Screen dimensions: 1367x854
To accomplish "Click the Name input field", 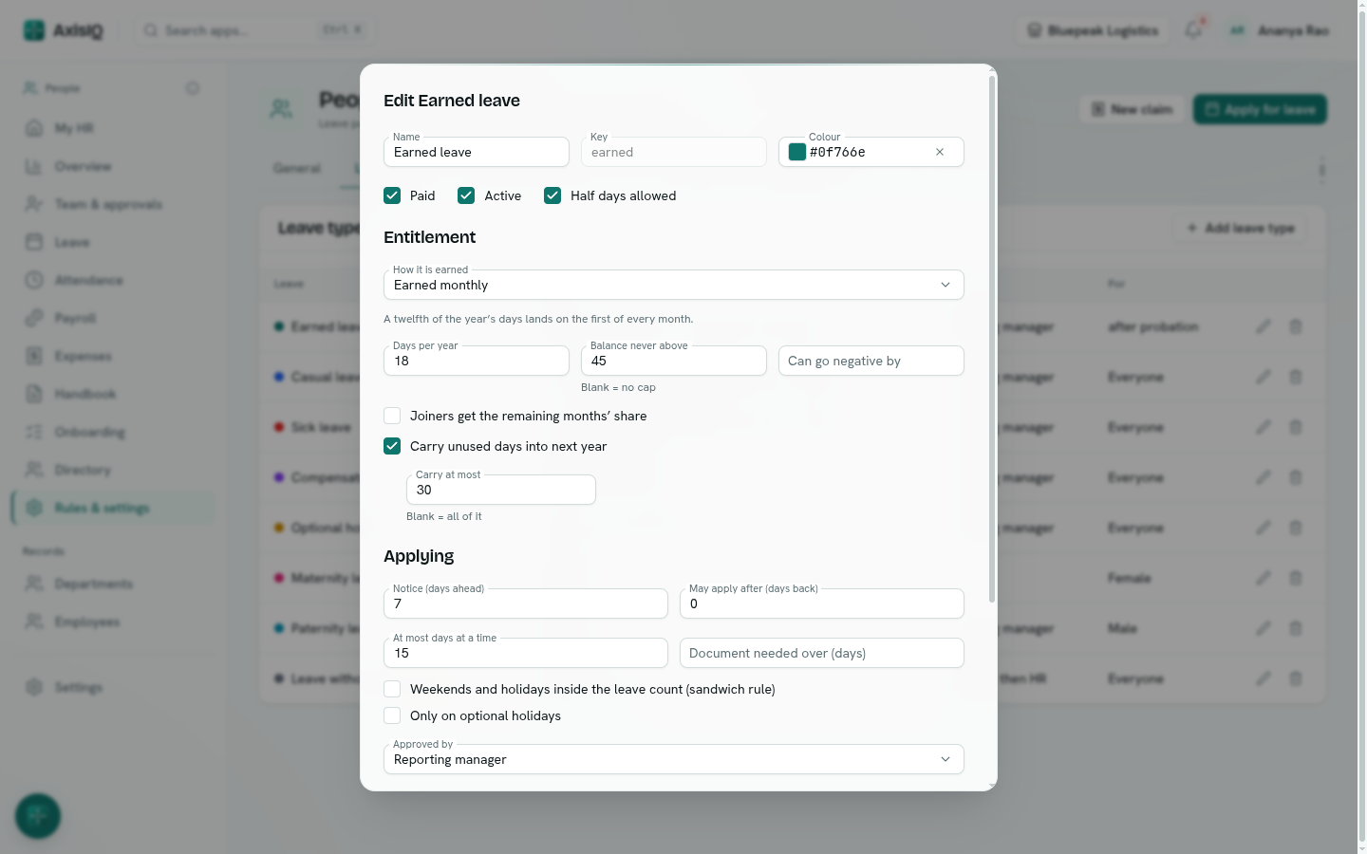I will [x=477, y=152].
